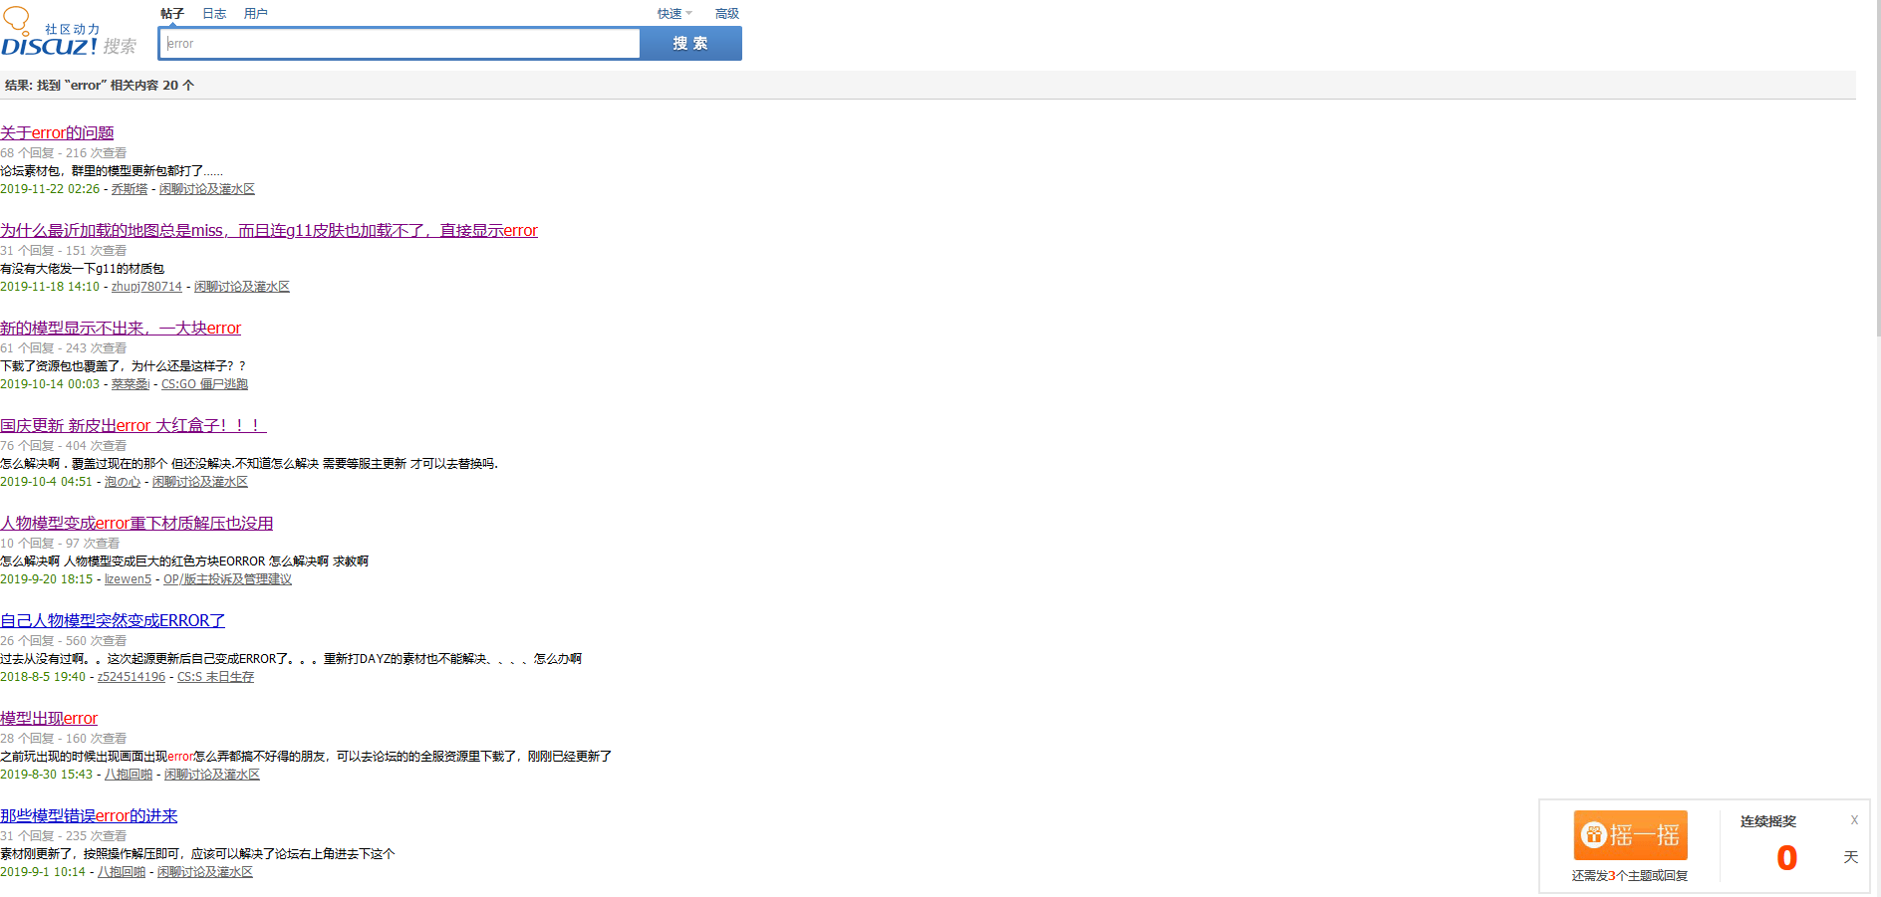
Task: Open the thread 新的模型显示不出来，一大块error
Action: pos(121,329)
